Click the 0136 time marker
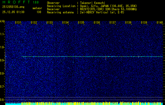The height and width of the screenshot is (105, 165). [x=97, y=23]
